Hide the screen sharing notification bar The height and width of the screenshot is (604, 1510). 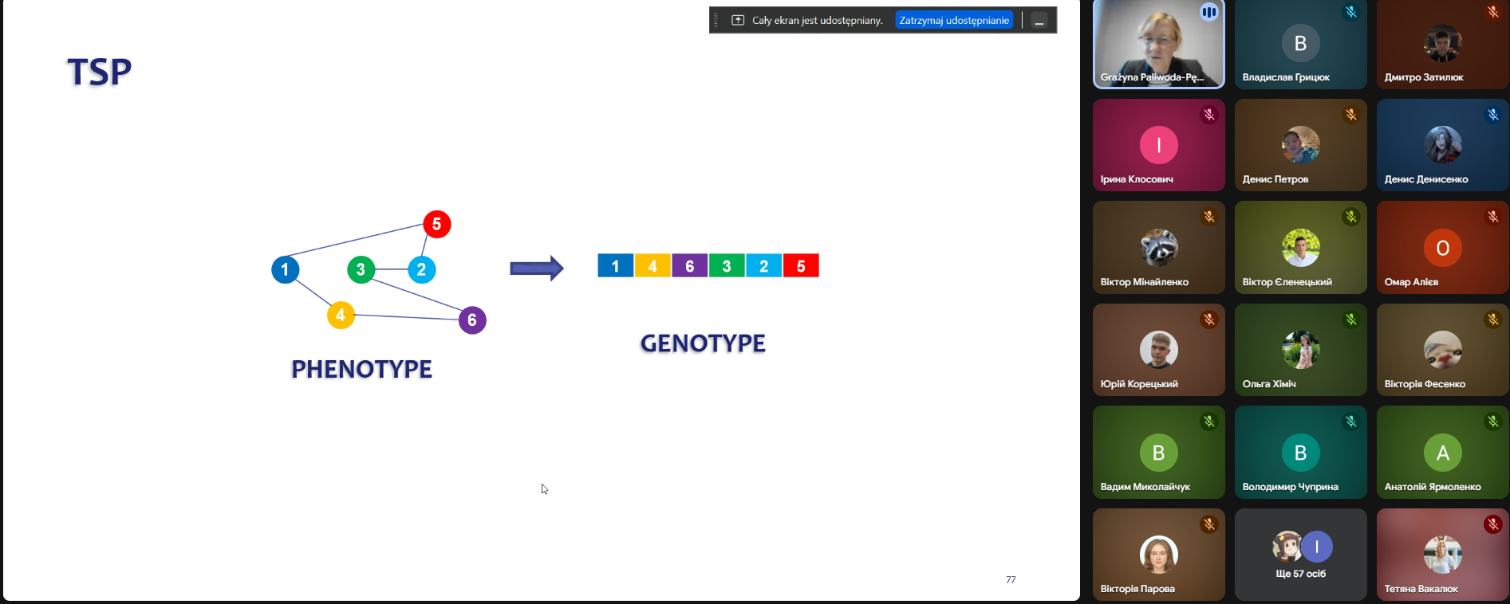point(1039,21)
